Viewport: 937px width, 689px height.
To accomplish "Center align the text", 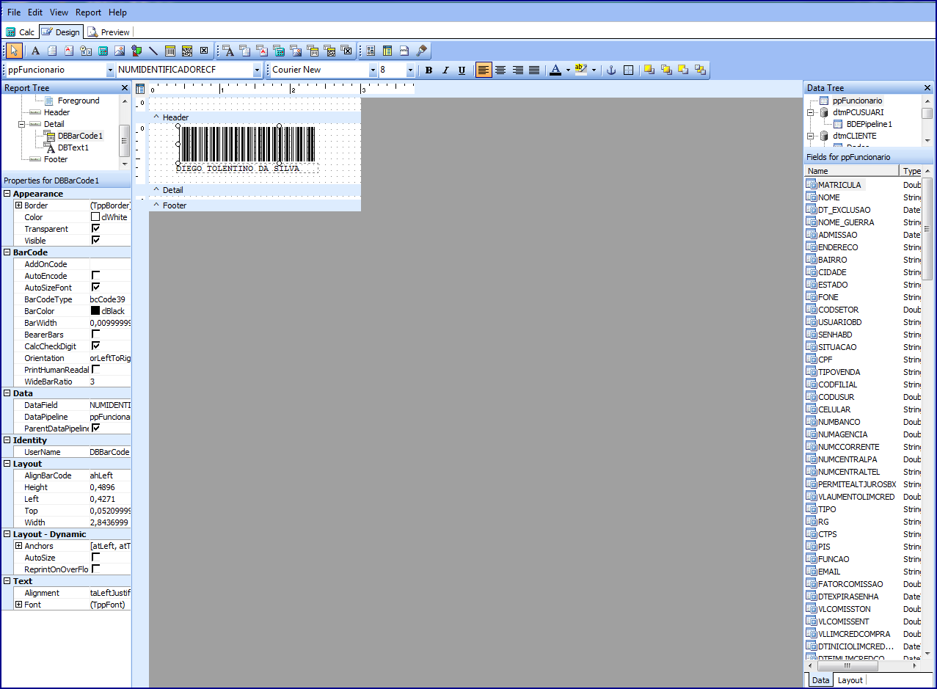I will [x=500, y=70].
